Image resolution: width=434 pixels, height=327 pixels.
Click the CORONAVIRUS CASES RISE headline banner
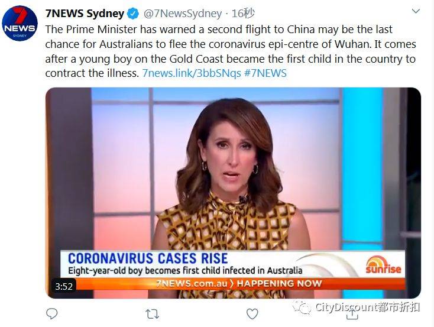[148, 258]
